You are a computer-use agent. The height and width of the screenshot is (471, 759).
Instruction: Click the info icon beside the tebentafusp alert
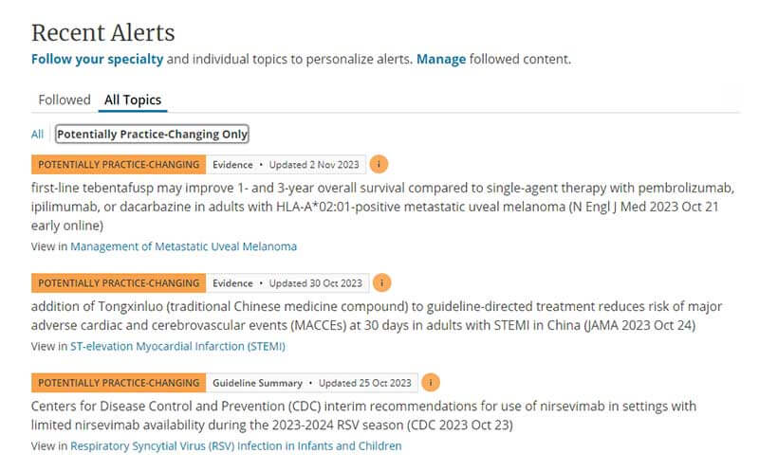(x=379, y=164)
